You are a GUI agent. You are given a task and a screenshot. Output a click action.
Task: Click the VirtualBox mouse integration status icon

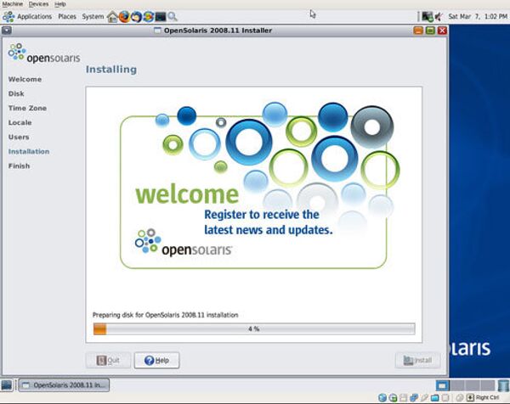pos(459,397)
